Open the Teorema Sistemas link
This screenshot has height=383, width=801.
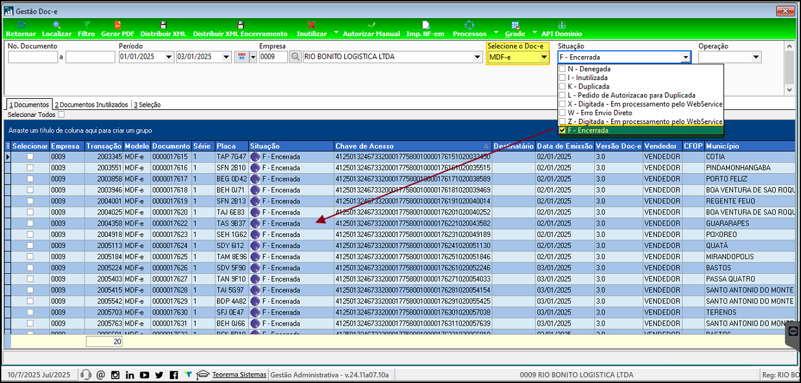click(x=239, y=375)
